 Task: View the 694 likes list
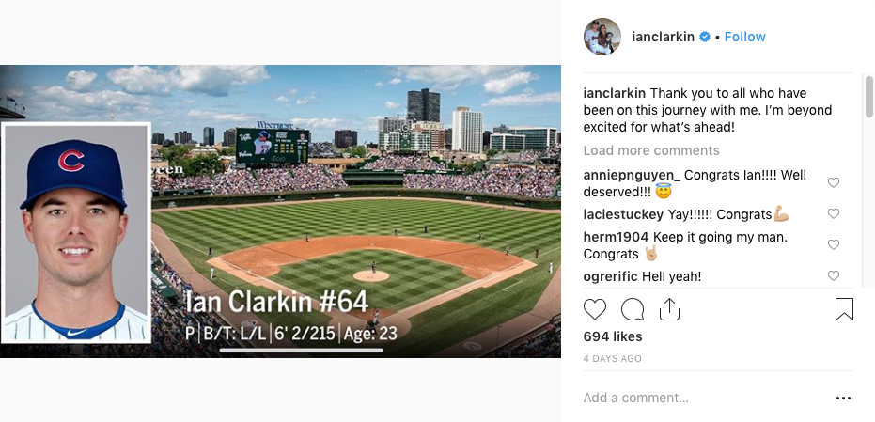613,336
